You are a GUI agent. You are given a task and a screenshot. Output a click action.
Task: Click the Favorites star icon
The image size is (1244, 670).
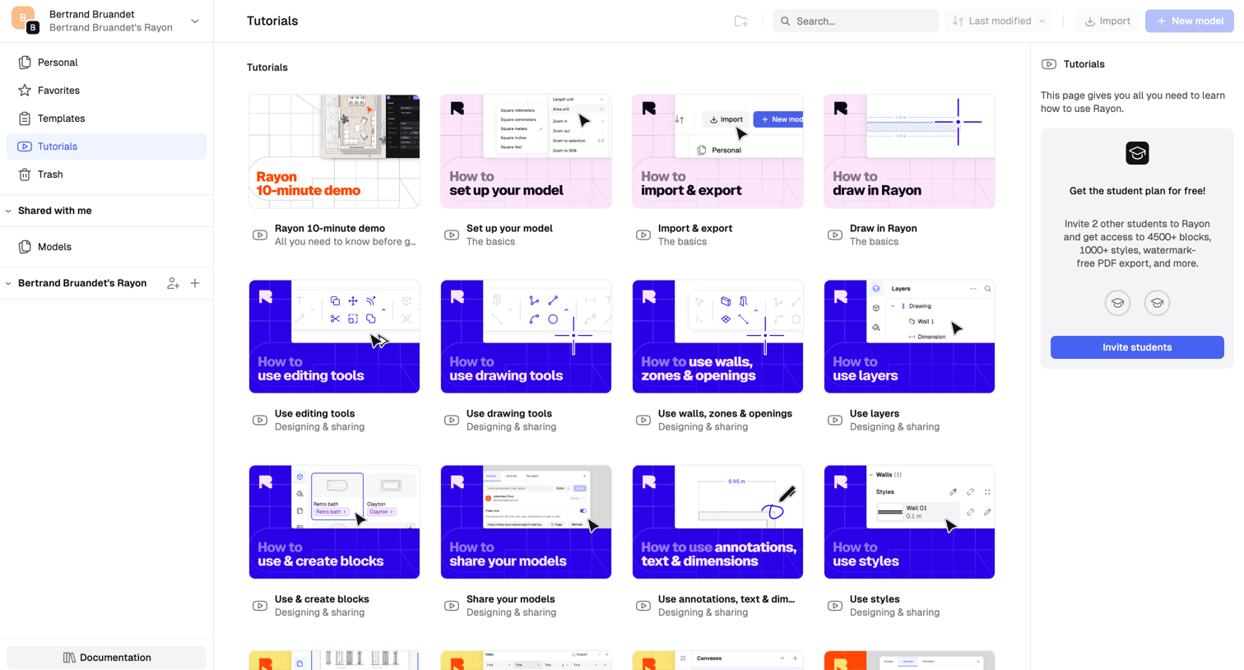click(25, 91)
